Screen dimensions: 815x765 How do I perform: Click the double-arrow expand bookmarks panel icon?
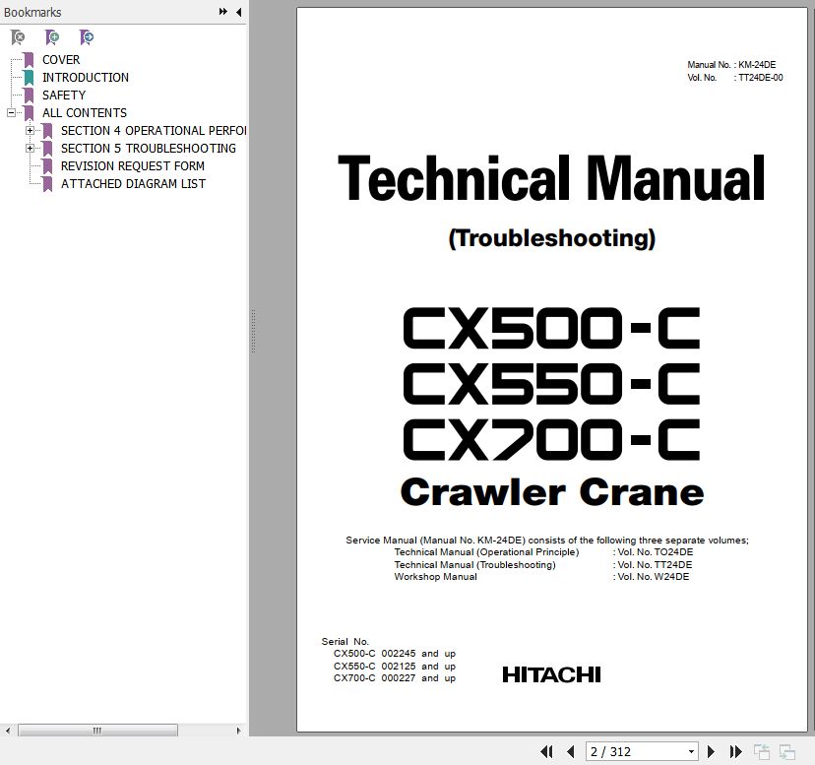[x=223, y=12]
